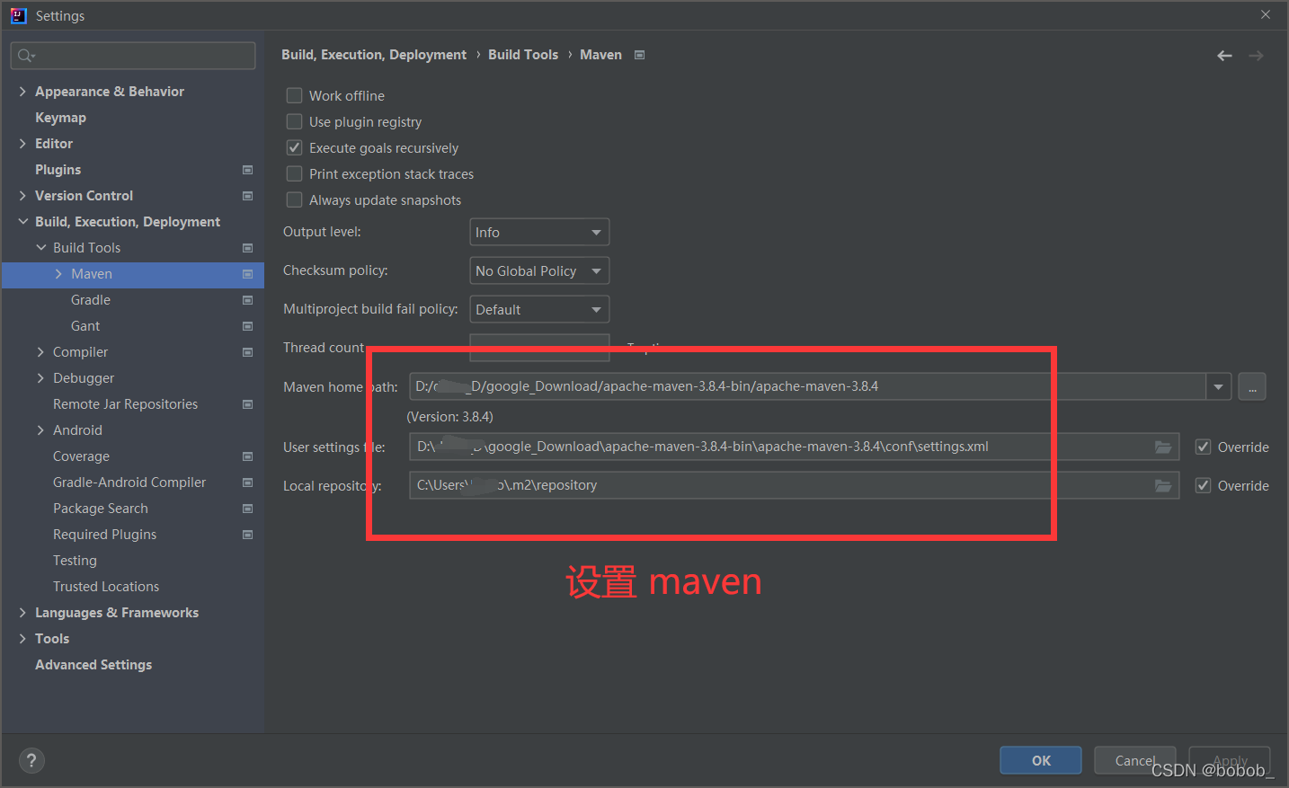Click project icon beside Remote Jar Repositories
Image resolution: width=1289 pixels, height=788 pixels.
coord(248,404)
